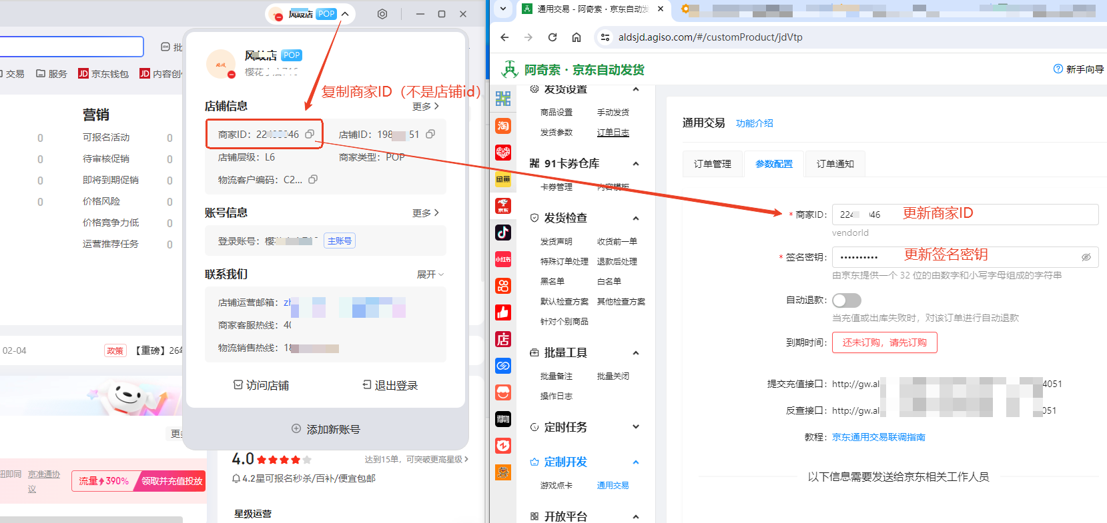
Task: Copy the 商家ID value
Action: click(x=310, y=135)
